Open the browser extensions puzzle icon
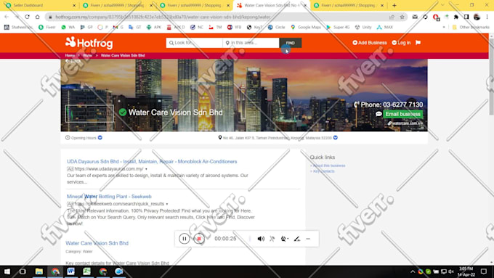494x278 pixels. [x=456, y=17]
